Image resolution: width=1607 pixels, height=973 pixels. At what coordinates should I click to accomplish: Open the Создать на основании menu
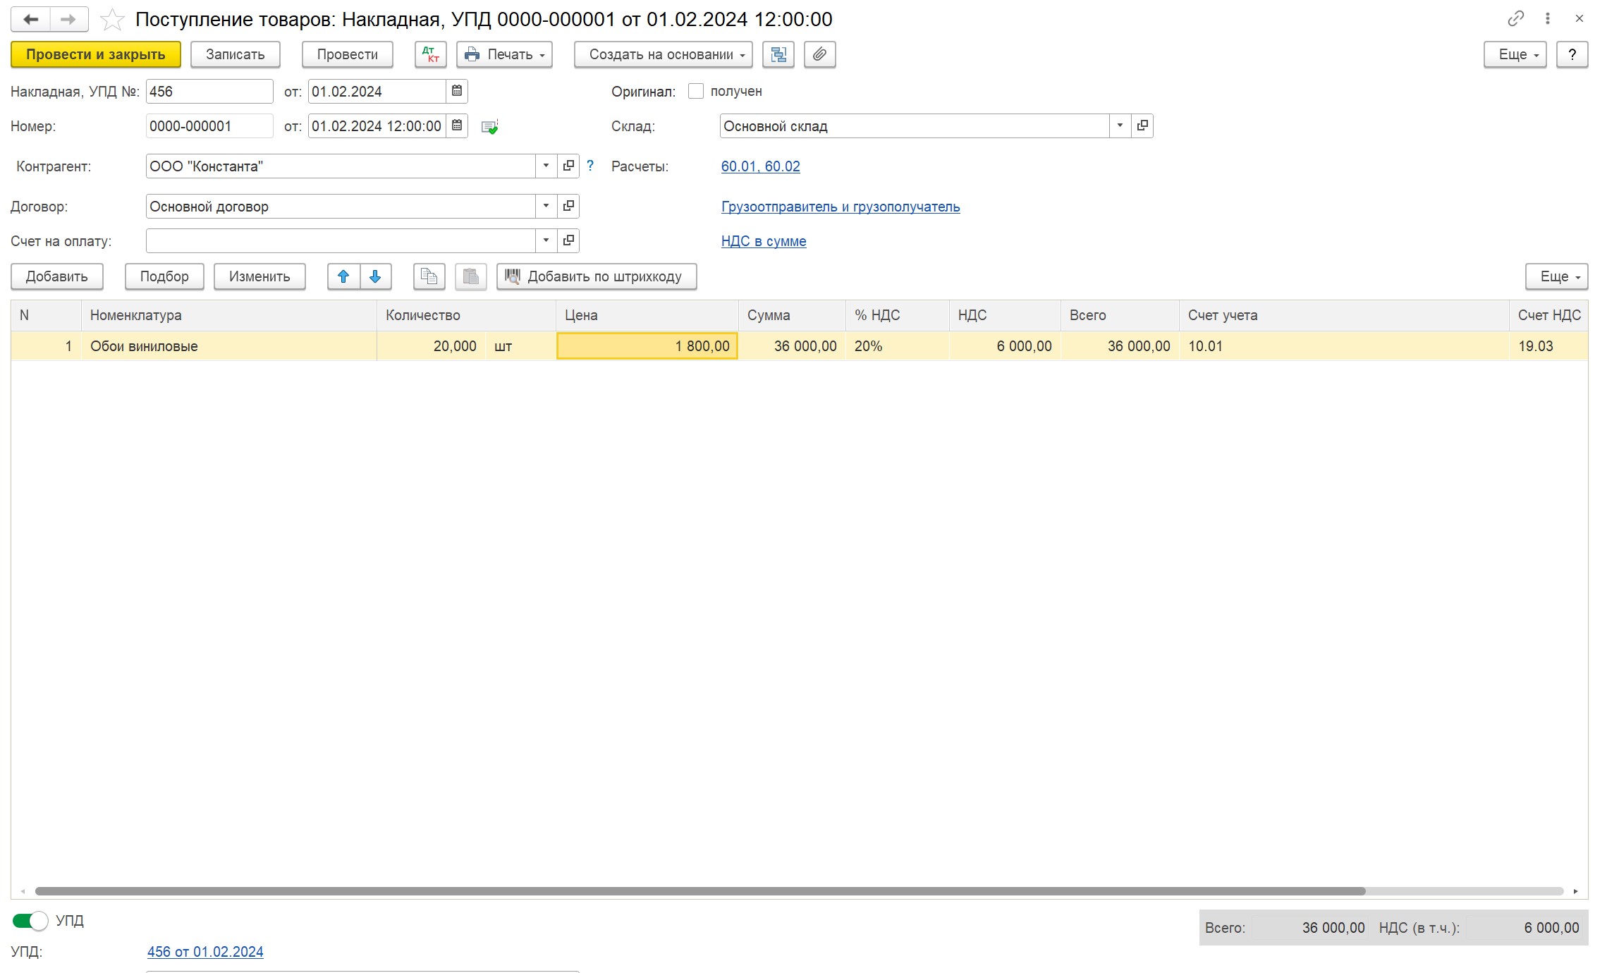664,54
